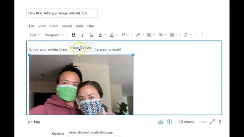244x137 pixels.
Task: Expand the apps options arrow
Action: point(191,35)
